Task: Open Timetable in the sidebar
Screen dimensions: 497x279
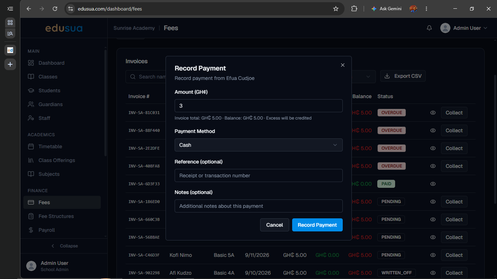Action: tap(62, 146)
